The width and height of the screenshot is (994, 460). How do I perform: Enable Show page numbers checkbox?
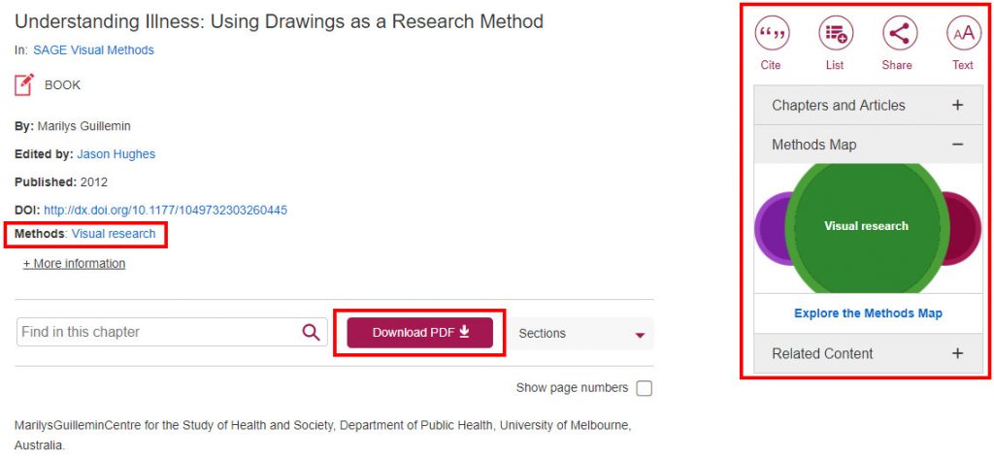645,388
